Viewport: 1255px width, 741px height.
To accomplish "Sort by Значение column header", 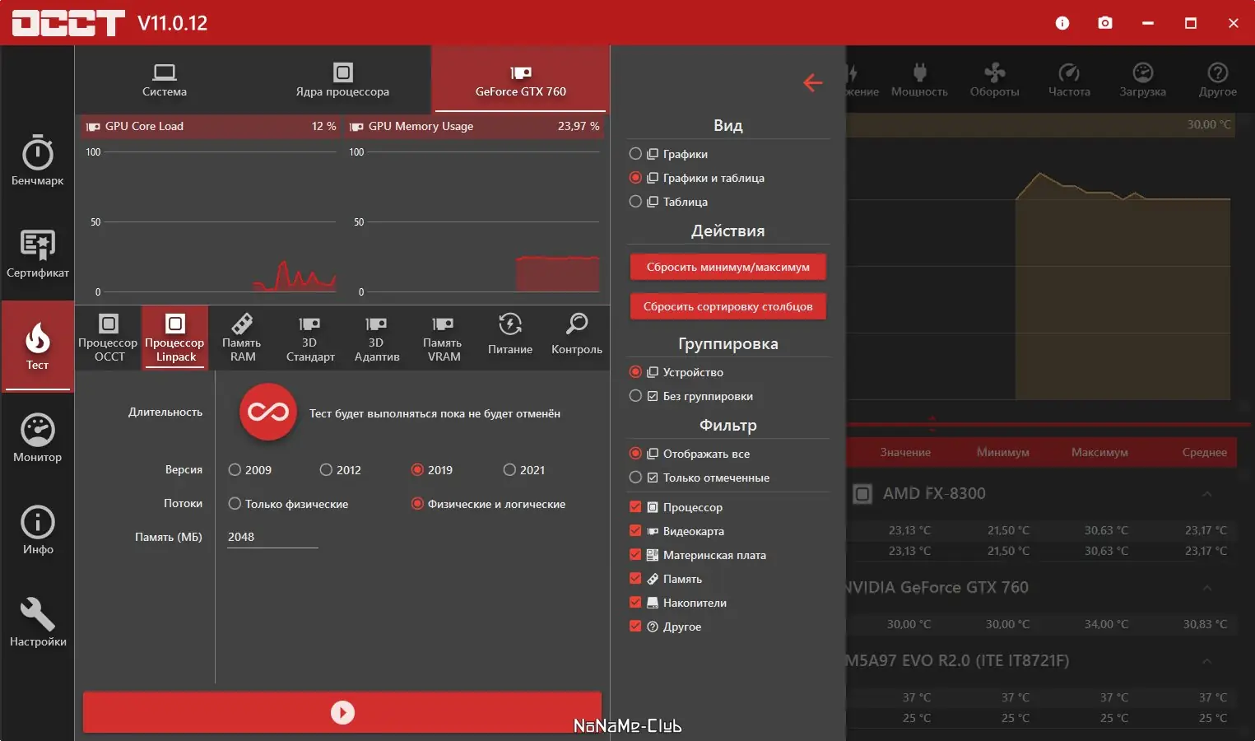I will coord(905,452).
